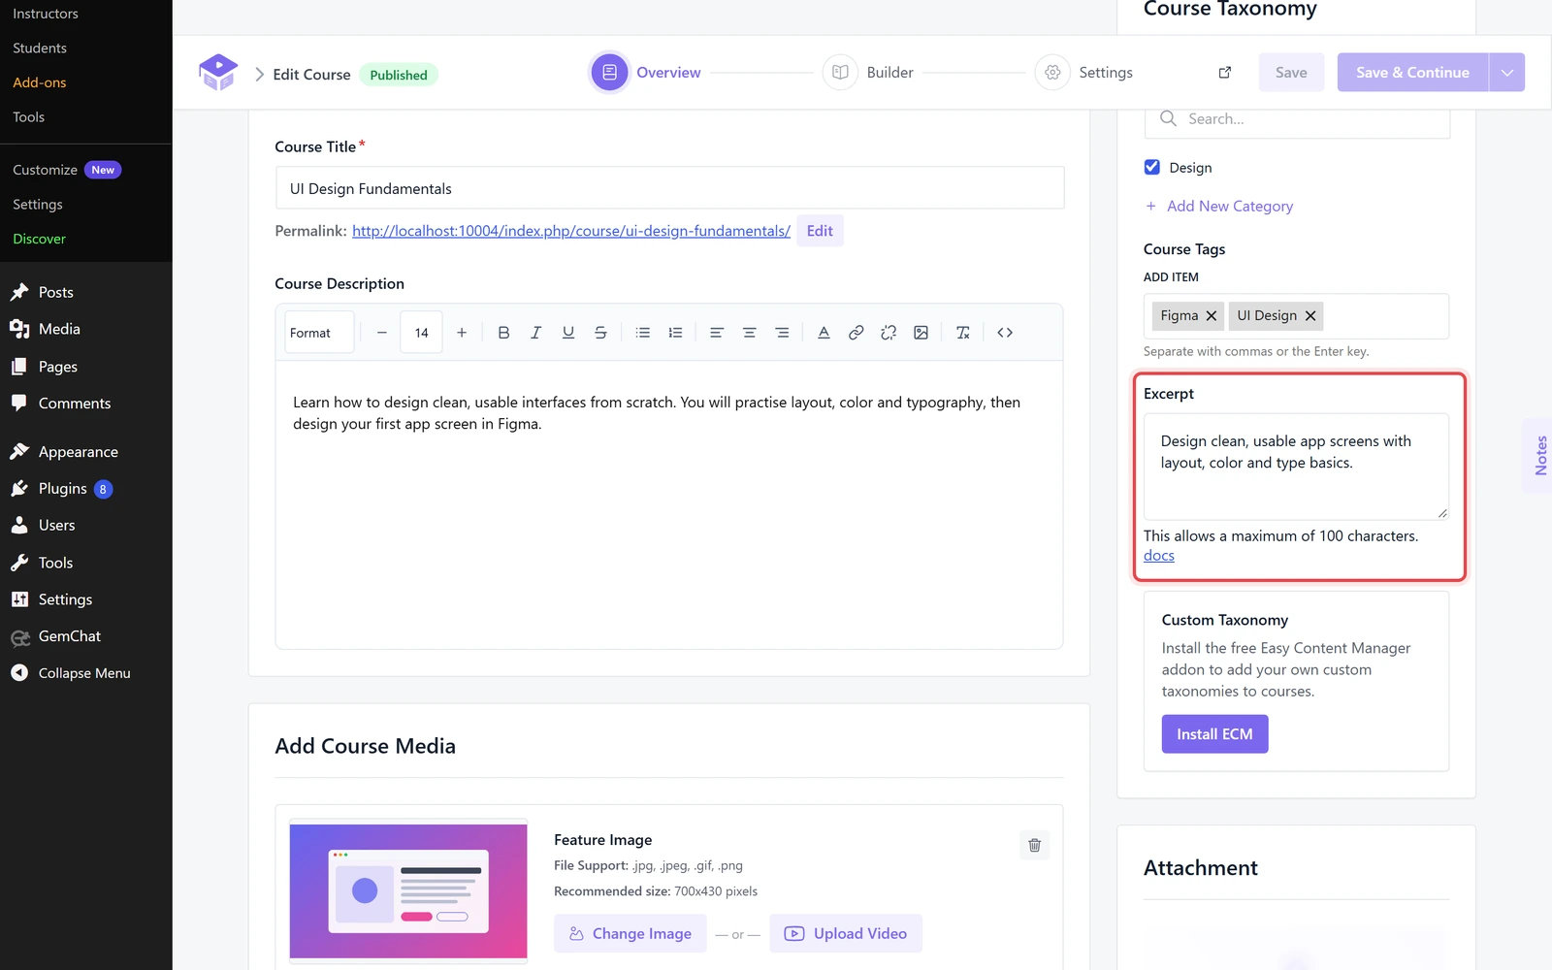The width and height of the screenshot is (1552, 970).
Task: Increase font size with plus button
Action: pos(462,333)
